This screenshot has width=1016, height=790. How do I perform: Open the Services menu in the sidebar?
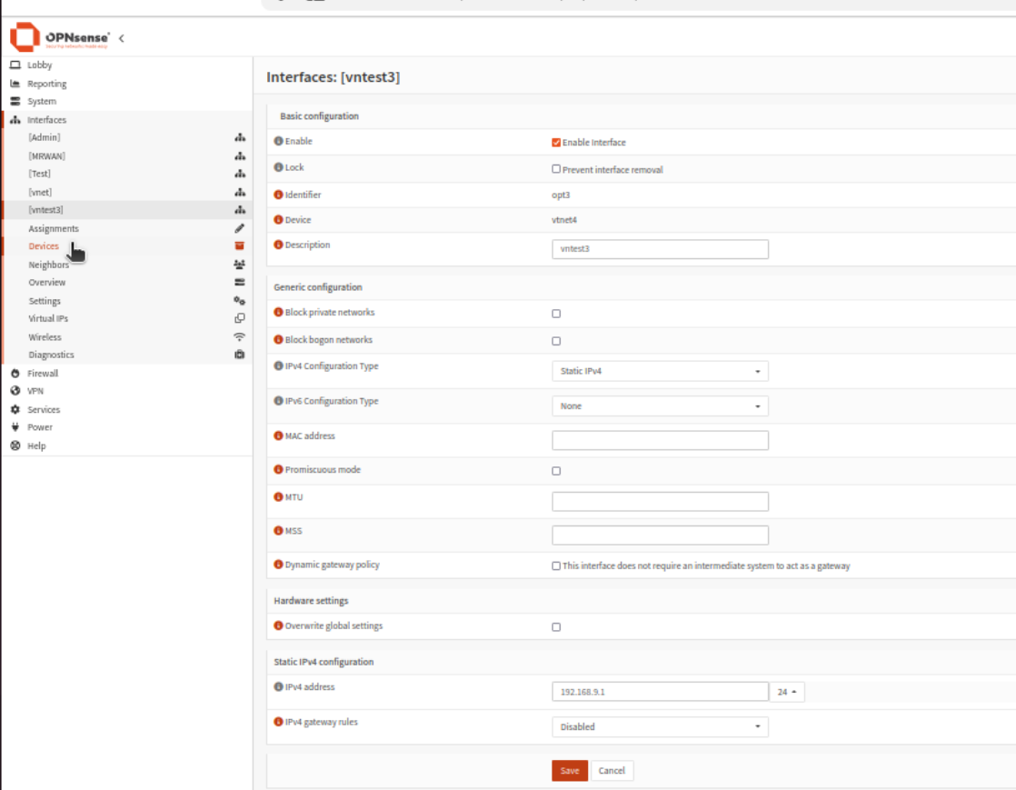click(44, 410)
